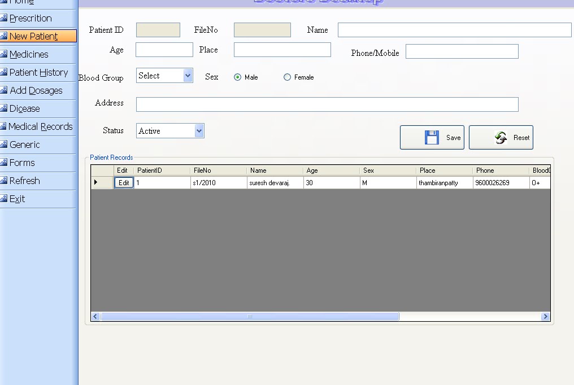574x385 pixels.
Task: Select the Female radio button
Action: (x=288, y=77)
